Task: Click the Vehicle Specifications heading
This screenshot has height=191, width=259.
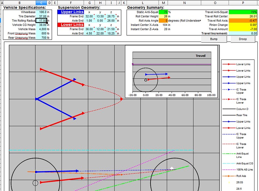Action: click(25, 7)
